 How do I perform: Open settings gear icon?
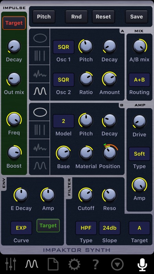point(74,264)
